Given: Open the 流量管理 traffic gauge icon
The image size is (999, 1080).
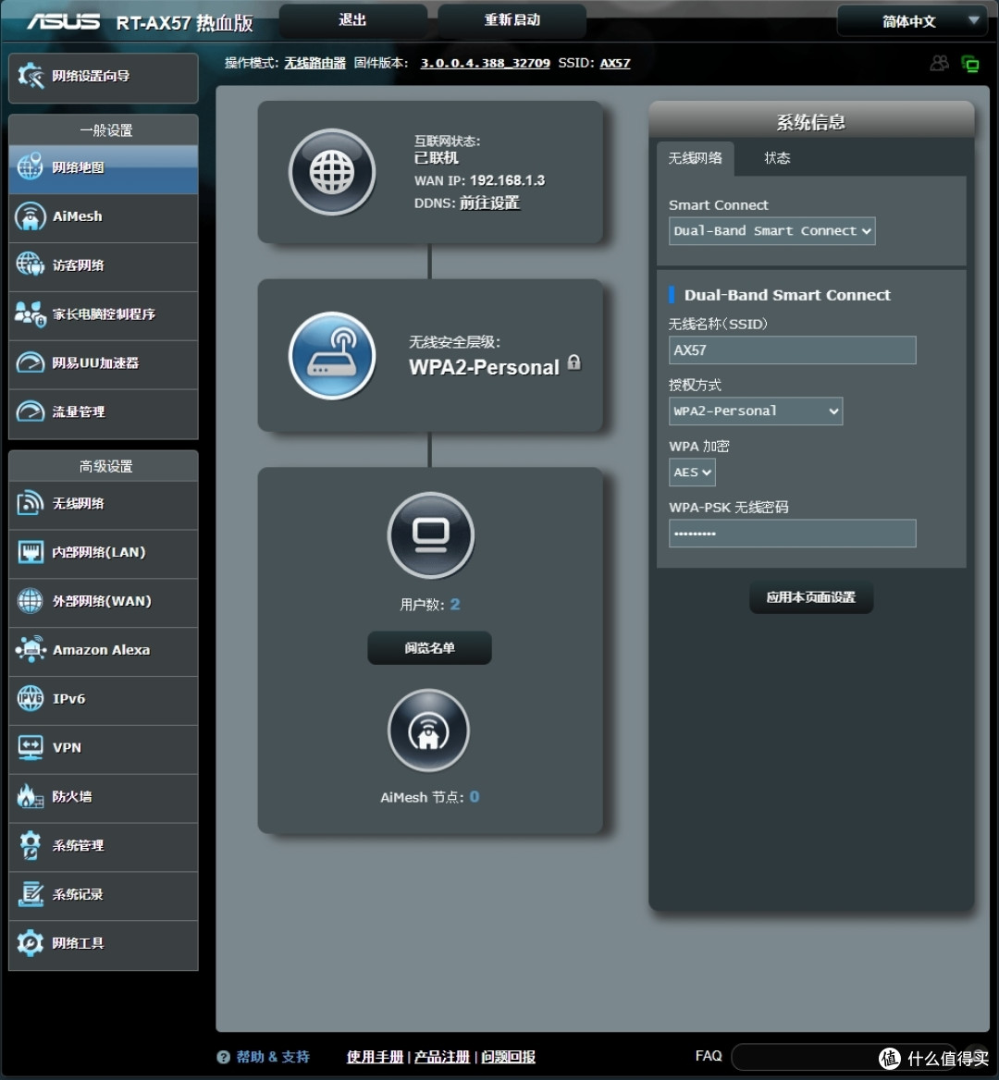Looking at the screenshot, I should [x=30, y=411].
